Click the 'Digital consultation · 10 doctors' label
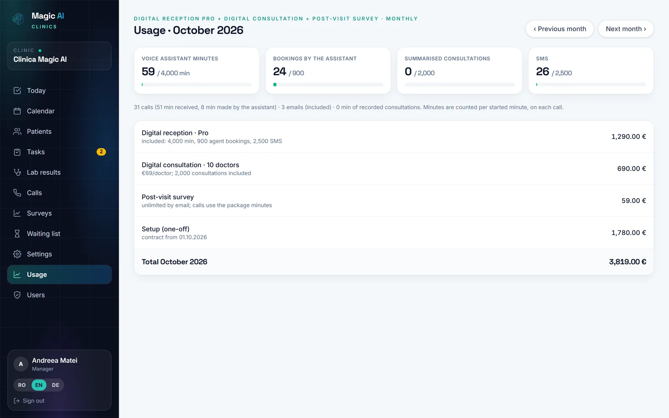The width and height of the screenshot is (669, 418). point(190,165)
